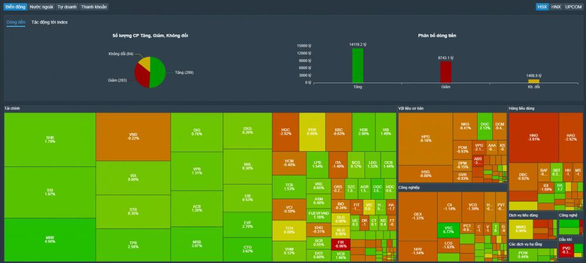Open the TPB 2.58% tile

(134, 245)
